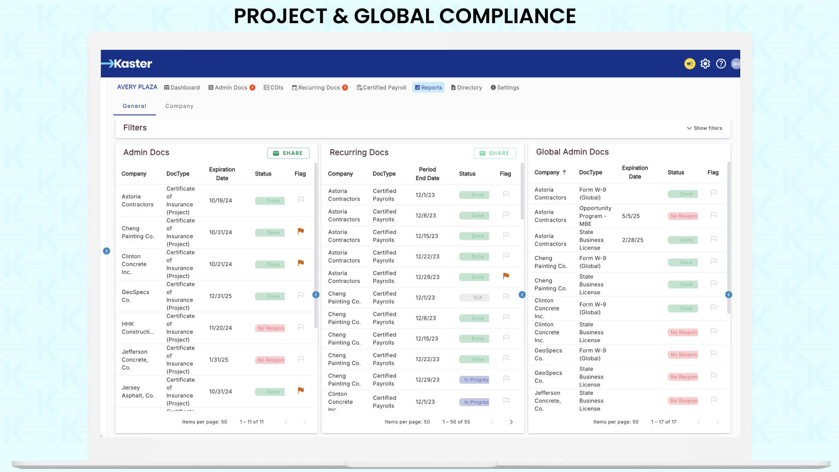Flag Astoria Contractors 10/19/24 insurance certificate

point(301,200)
